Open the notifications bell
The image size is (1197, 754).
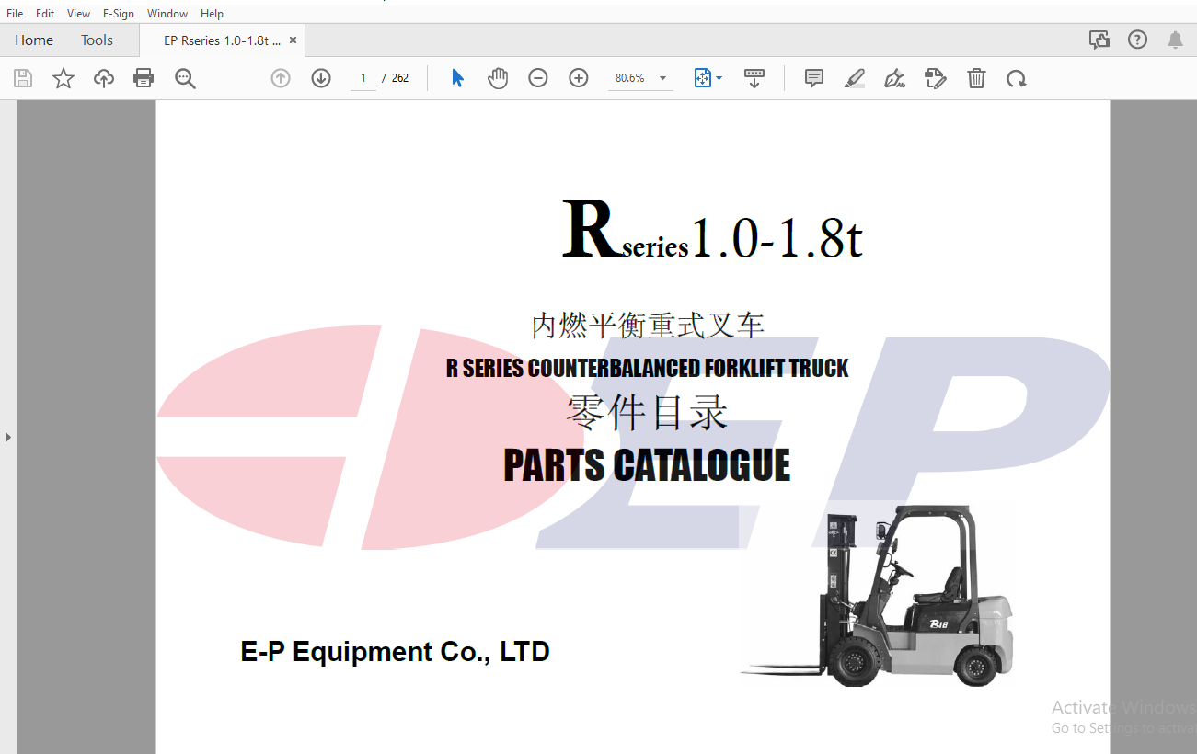[x=1175, y=40]
